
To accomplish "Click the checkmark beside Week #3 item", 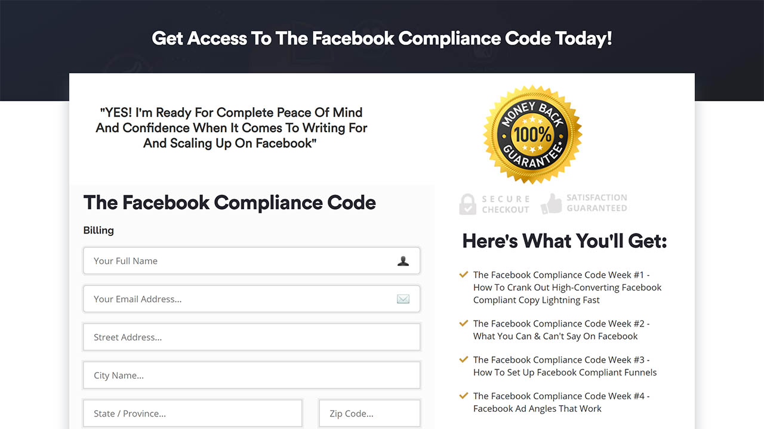I will (x=463, y=360).
